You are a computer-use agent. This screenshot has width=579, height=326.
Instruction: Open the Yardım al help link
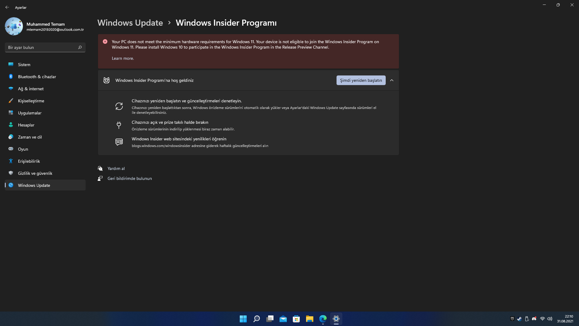pos(116,168)
